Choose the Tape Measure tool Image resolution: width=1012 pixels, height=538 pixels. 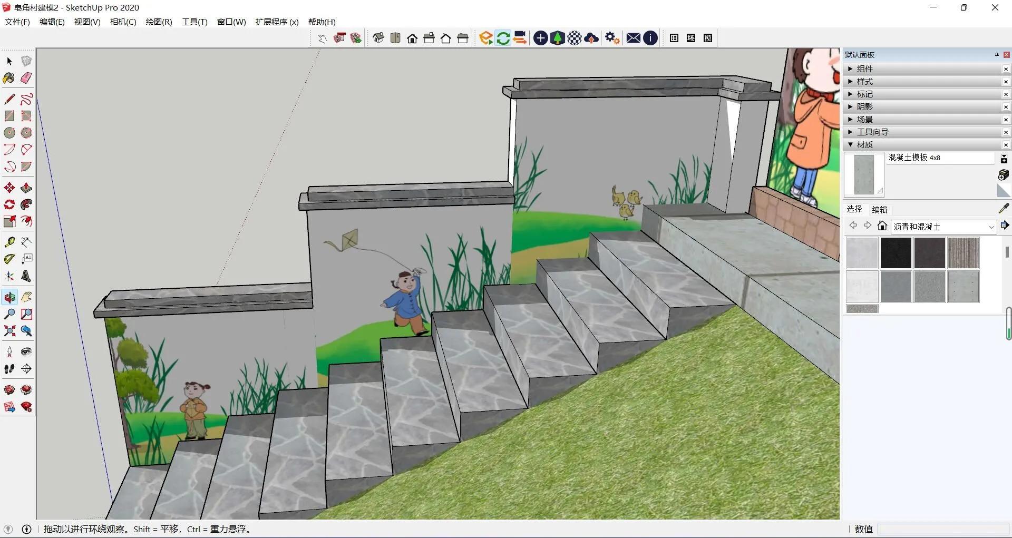(9, 242)
